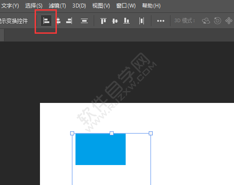Click the align top edges icon
This screenshot has width=234, height=185.
click(x=103, y=21)
